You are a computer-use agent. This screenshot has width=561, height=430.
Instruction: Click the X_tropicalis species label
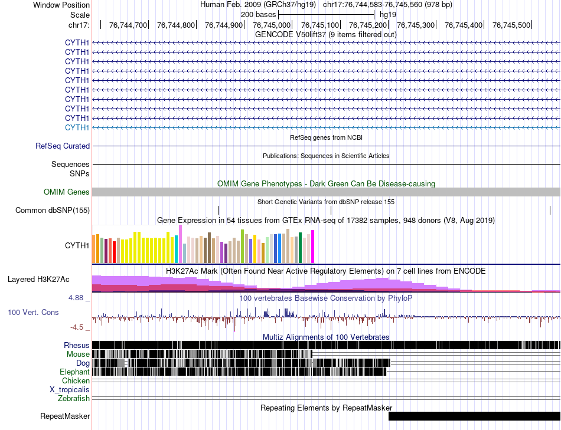[x=70, y=390]
